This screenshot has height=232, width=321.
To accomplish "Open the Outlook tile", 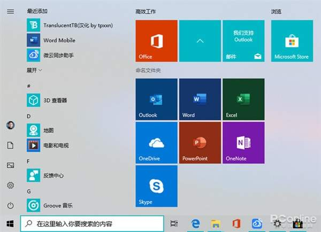I will (156, 99).
